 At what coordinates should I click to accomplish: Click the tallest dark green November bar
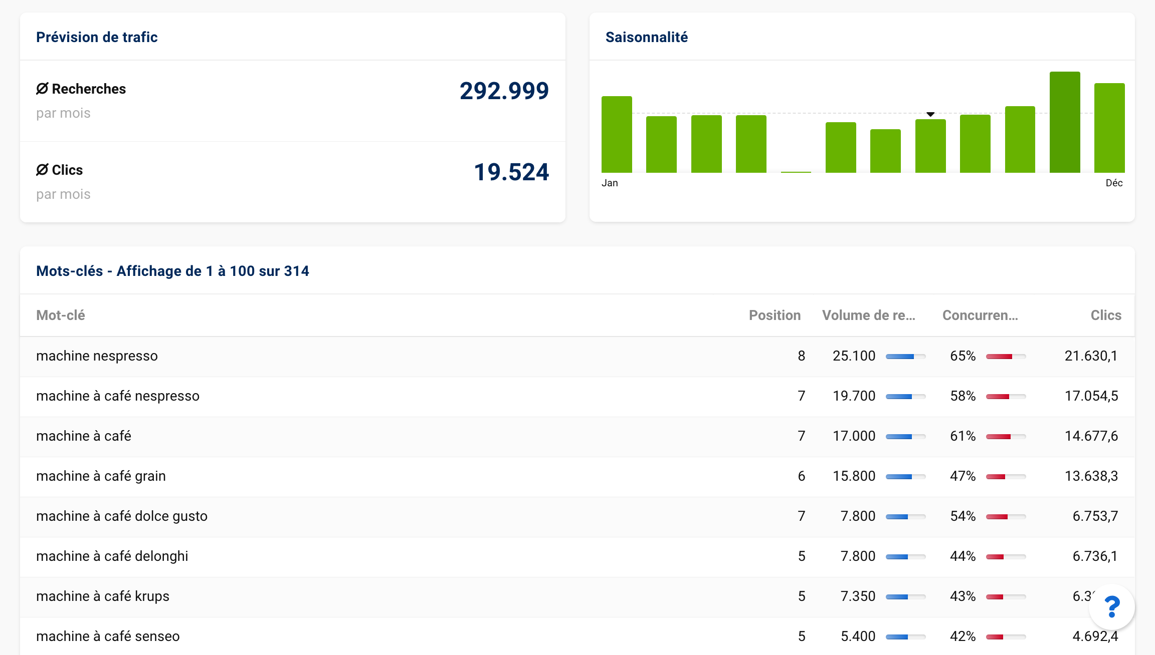click(1065, 122)
